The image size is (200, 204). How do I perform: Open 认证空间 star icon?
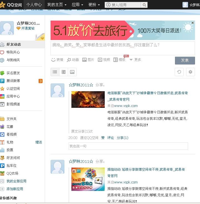(x=2, y=89)
